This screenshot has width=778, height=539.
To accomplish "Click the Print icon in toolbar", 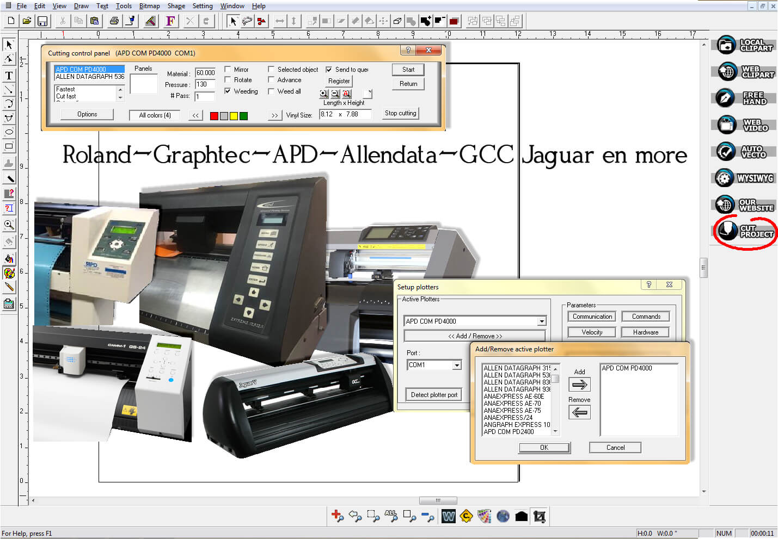I will coord(114,21).
